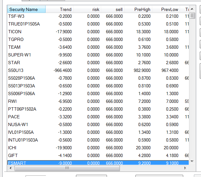201x177 pixels.
Task: Select the TSF-W3 row
Action: click(98, 16)
